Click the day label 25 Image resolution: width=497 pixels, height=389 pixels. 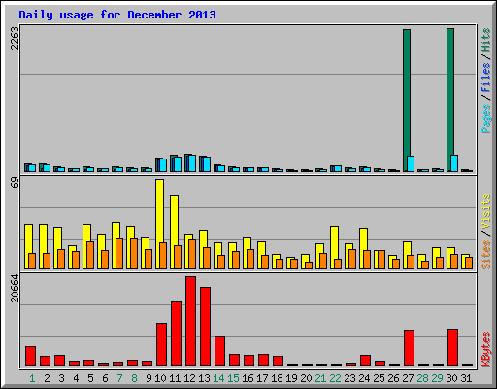(379, 378)
